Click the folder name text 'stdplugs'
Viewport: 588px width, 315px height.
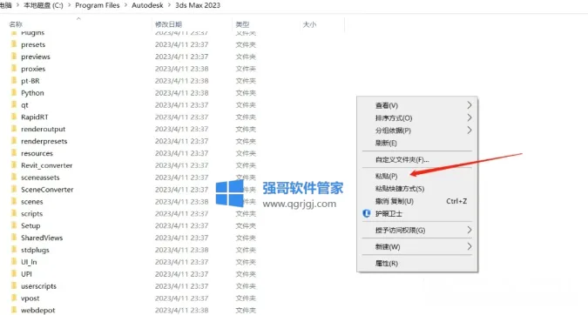(x=35, y=251)
